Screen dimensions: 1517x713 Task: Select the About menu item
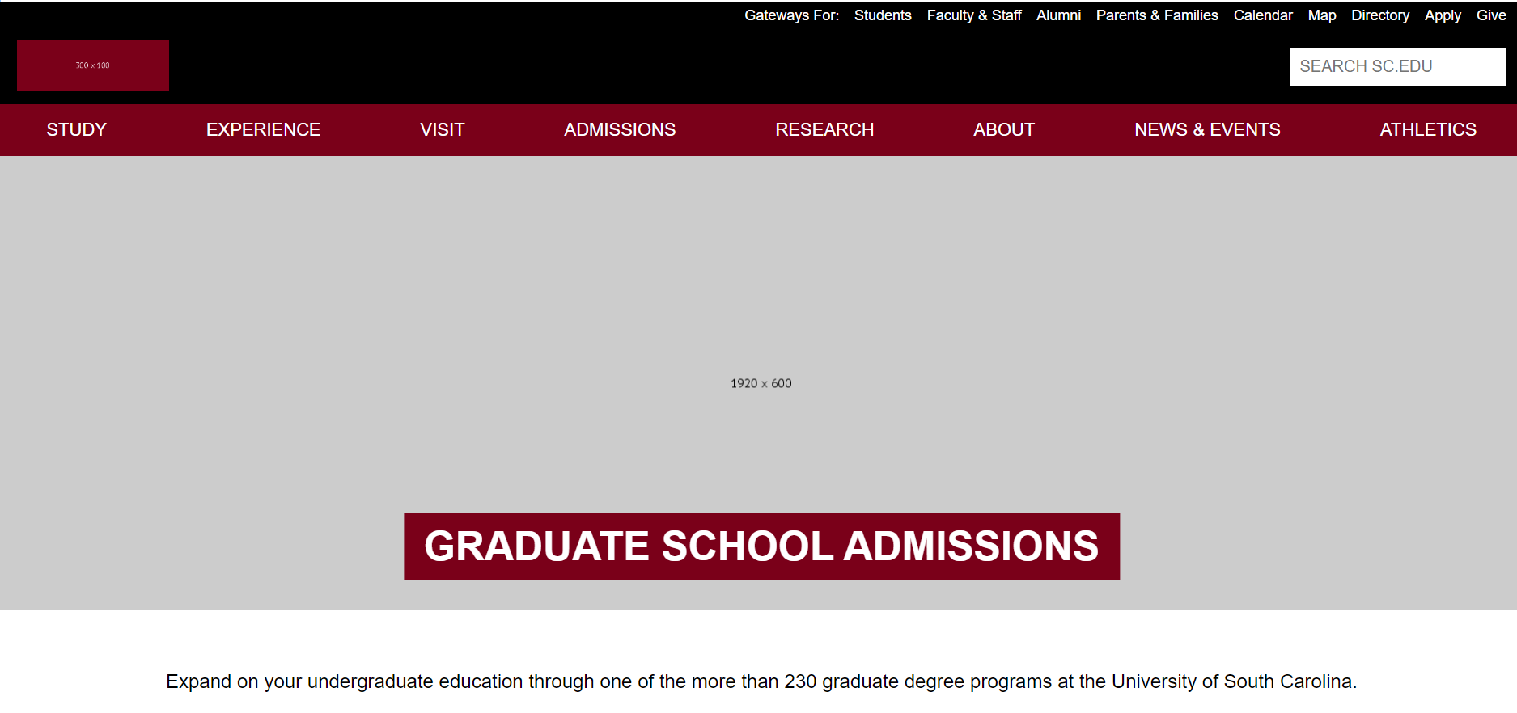coord(1004,129)
